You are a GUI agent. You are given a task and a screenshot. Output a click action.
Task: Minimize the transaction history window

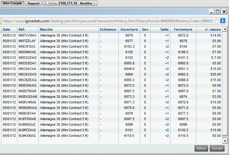[211, 12]
